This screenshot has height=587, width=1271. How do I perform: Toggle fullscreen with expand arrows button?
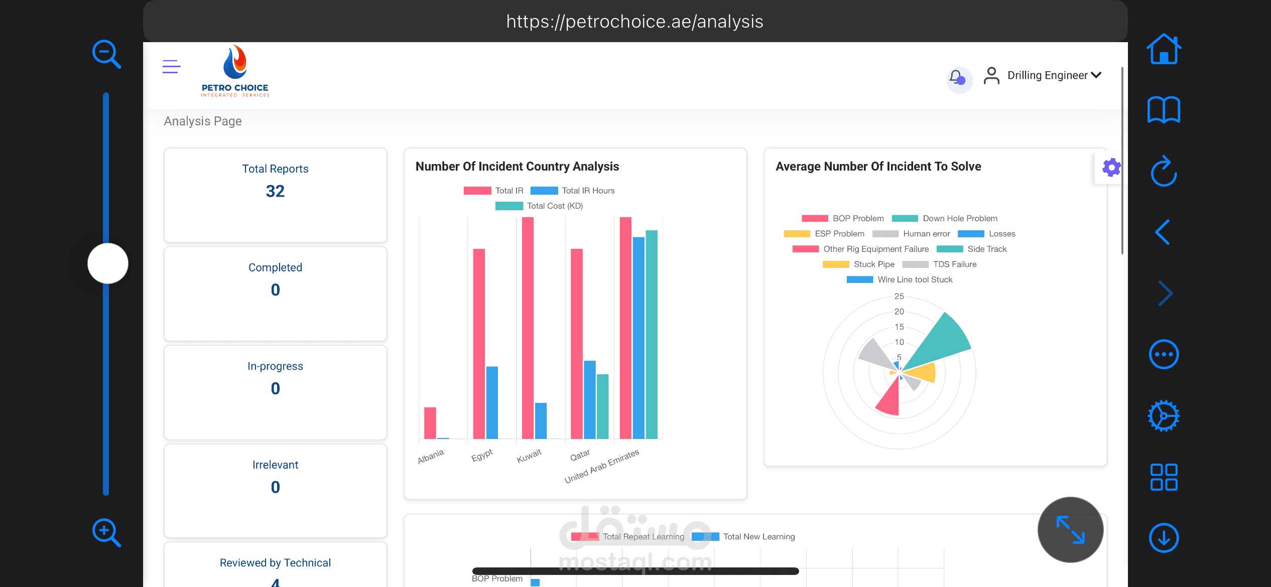click(x=1070, y=530)
